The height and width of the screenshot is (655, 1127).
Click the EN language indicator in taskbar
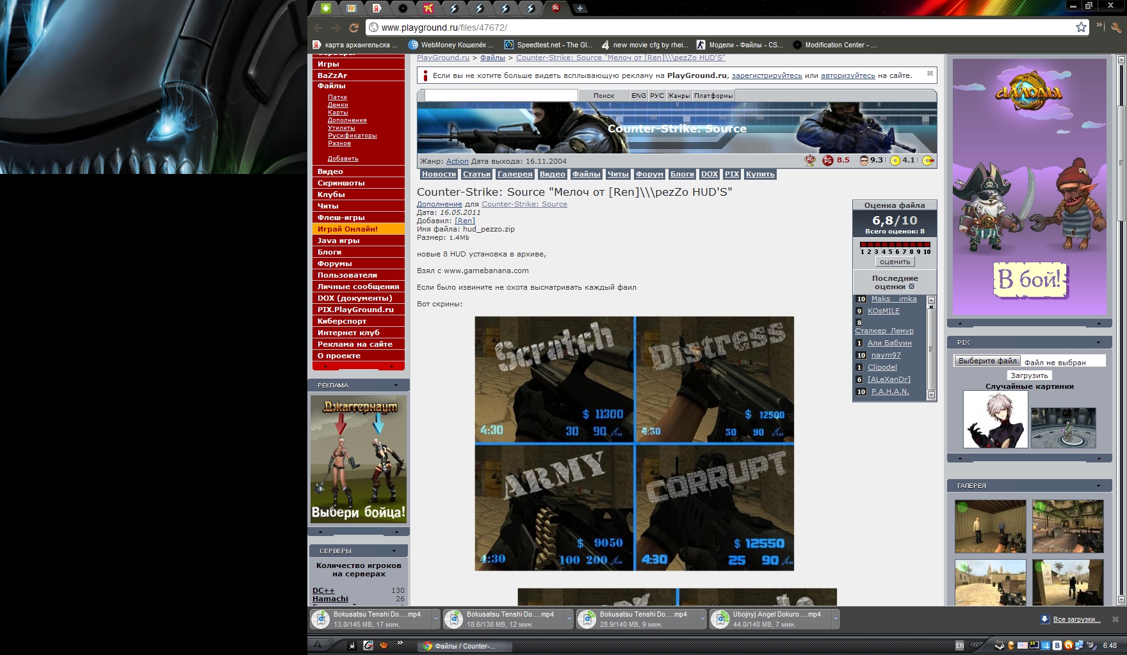(959, 646)
